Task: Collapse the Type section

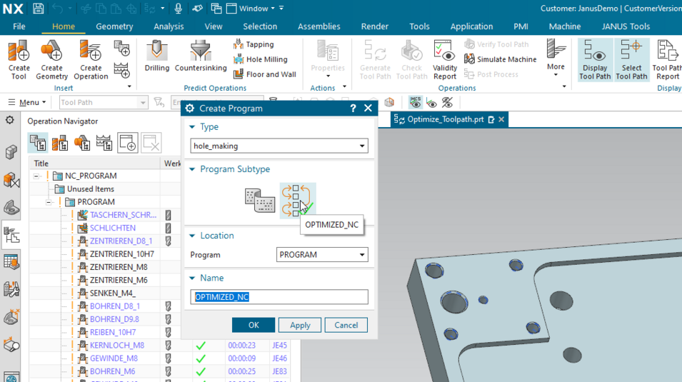Action: coord(192,127)
